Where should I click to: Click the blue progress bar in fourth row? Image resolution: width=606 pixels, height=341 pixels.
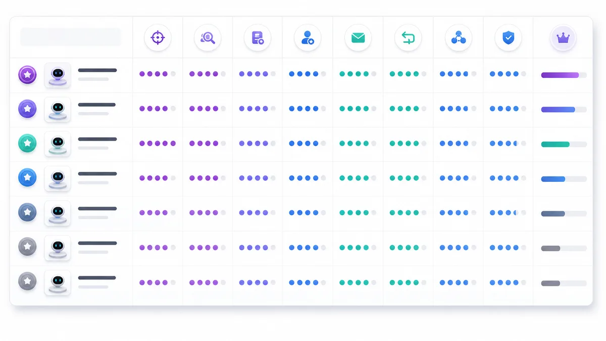tap(564, 179)
